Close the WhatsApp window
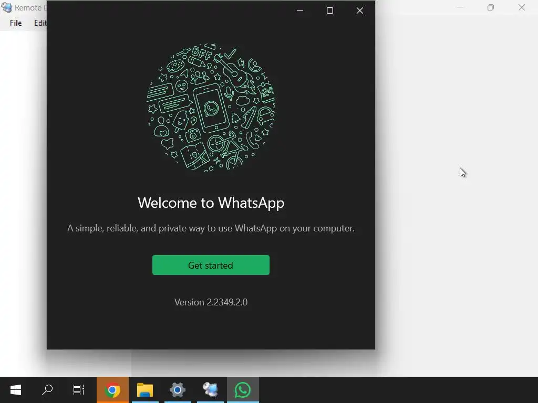The height and width of the screenshot is (403, 538). [359, 10]
